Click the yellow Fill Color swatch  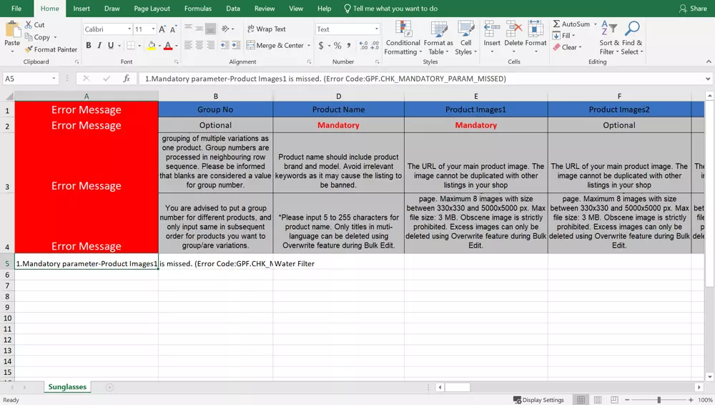[151, 46]
